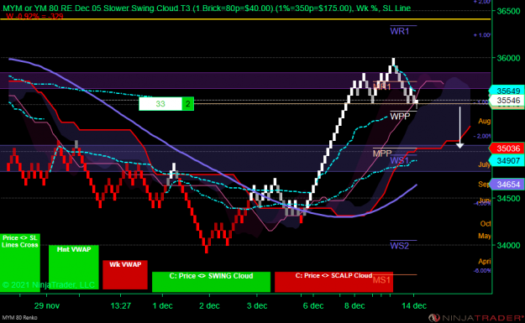Click the cyan 34907 price marker
This screenshot has height=323, width=525.
click(507, 160)
